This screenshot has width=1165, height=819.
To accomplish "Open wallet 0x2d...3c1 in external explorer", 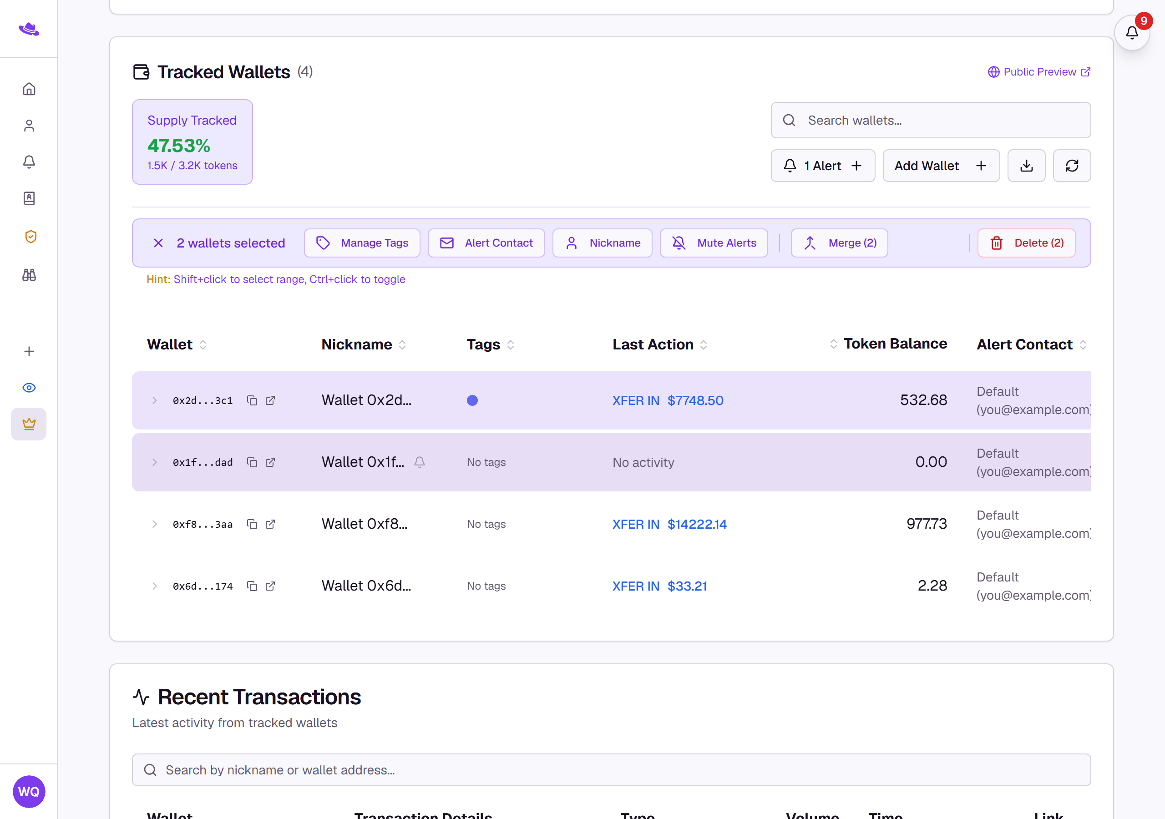I will (x=270, y=400).
